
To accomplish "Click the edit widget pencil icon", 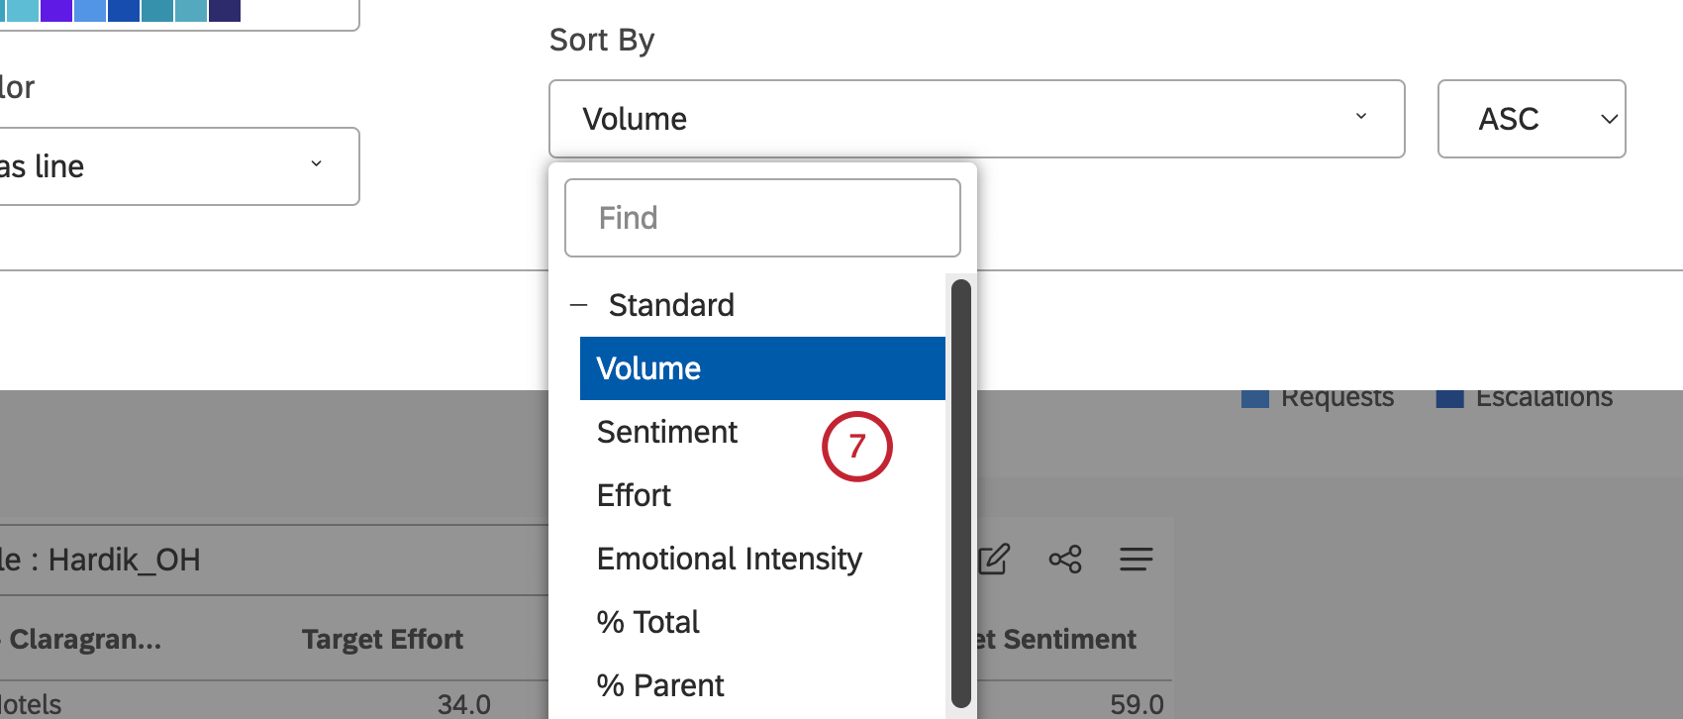I will pos(994,560).
